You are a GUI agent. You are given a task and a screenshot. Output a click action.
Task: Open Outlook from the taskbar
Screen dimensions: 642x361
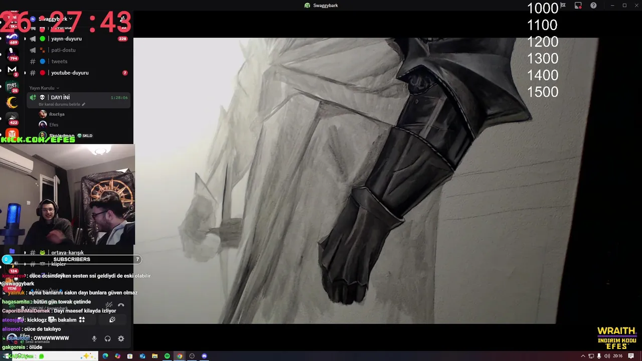click(x=142, y=356)
